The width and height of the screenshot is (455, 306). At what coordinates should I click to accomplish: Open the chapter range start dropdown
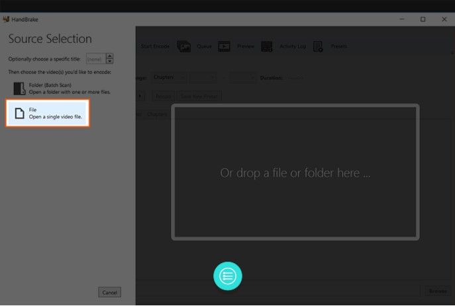tap(203, 77)
